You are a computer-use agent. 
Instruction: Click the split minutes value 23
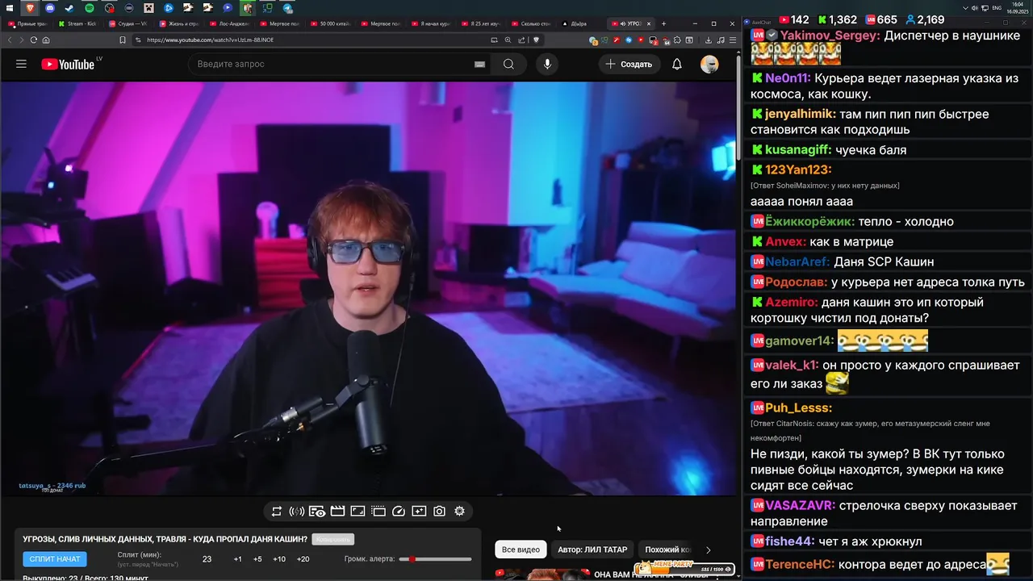[207, 559]
